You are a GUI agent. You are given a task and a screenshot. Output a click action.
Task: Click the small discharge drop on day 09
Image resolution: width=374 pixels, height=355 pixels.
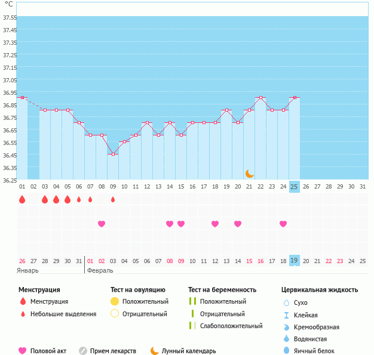[113, 199]
